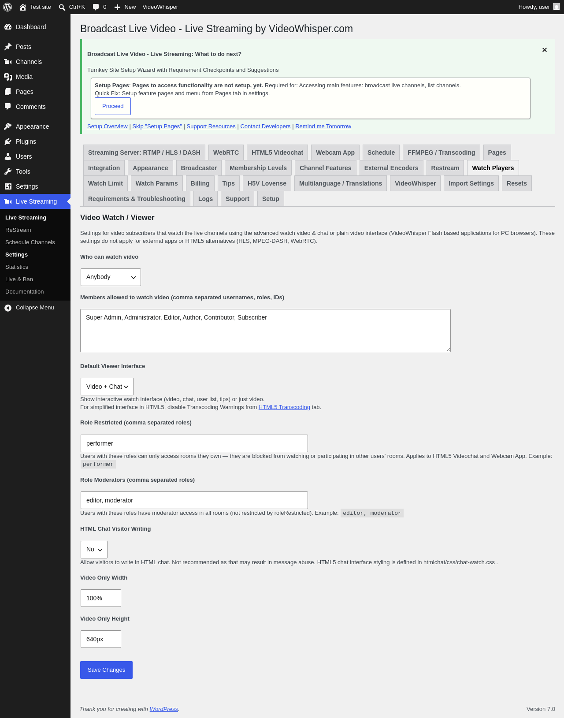Viewport: 564px width, 718px height.
Task: Click the Contact Developers link
Action: 266,126
